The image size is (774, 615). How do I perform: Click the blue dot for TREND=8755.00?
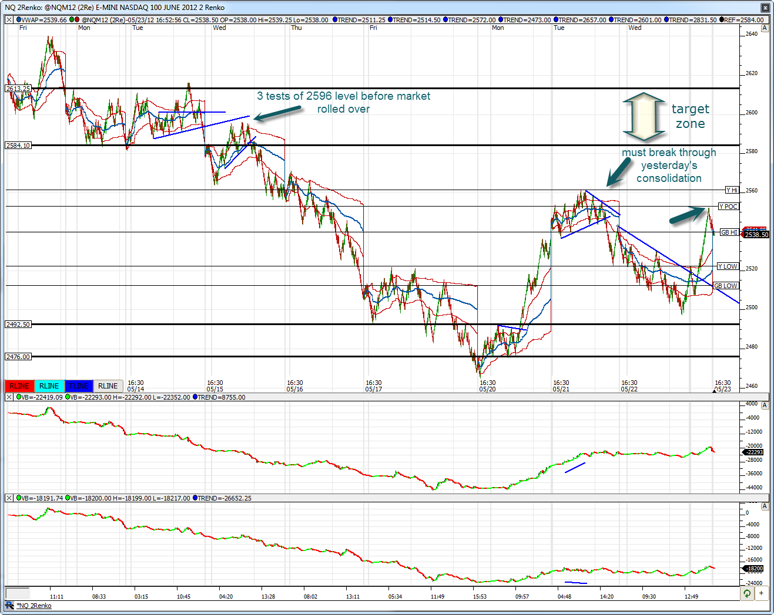click(195, 397)
